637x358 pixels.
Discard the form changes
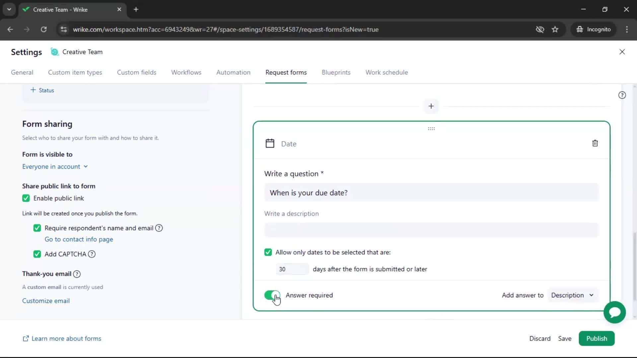tap(540, 338)
